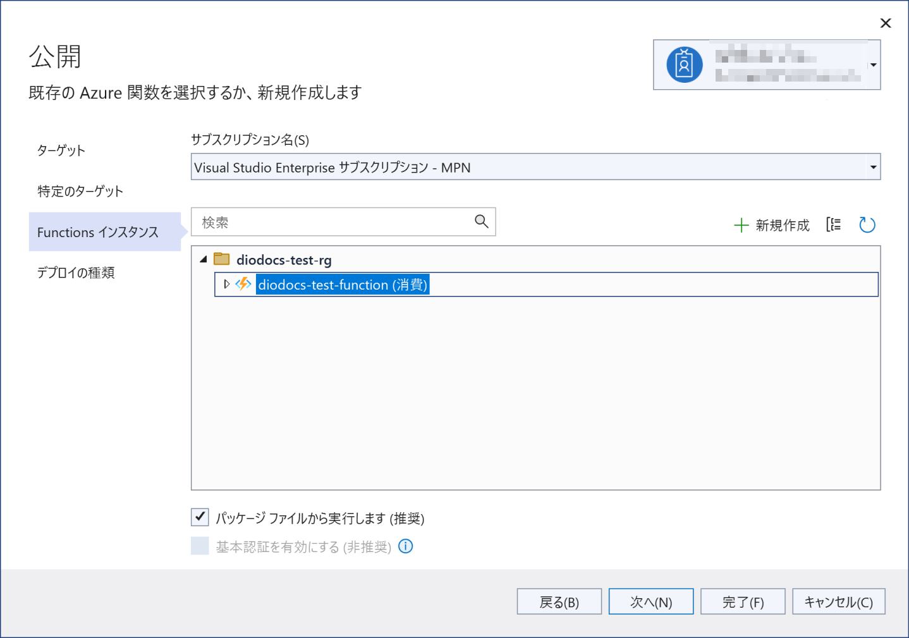
Task: Open the account selector dropdown arrow
Action: pos(873,65)
